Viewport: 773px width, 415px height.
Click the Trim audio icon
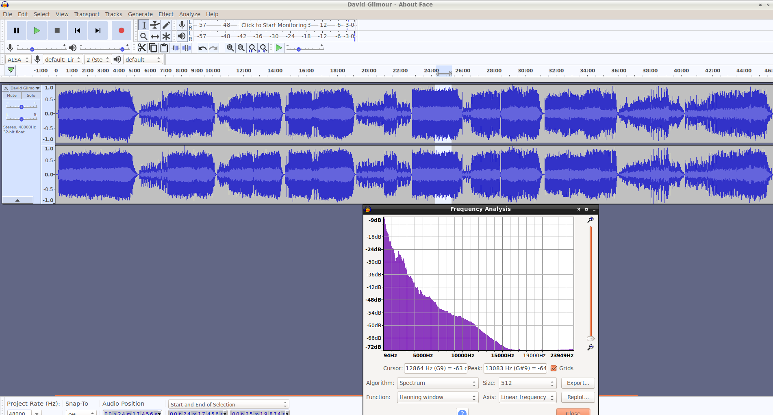point(175,48)
